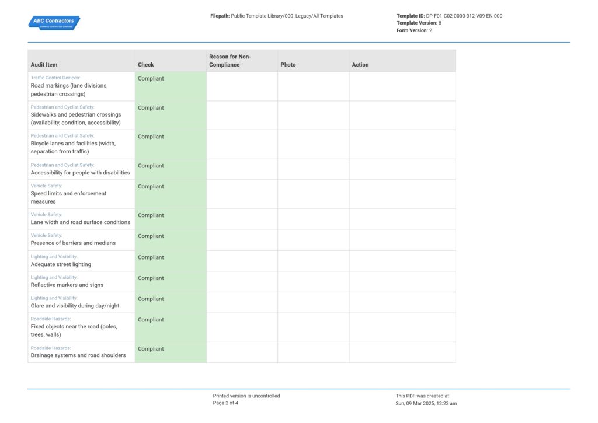598x423 pixels.
Task: Click the Filepath text at the top
Action: click(x=277, y=16)
